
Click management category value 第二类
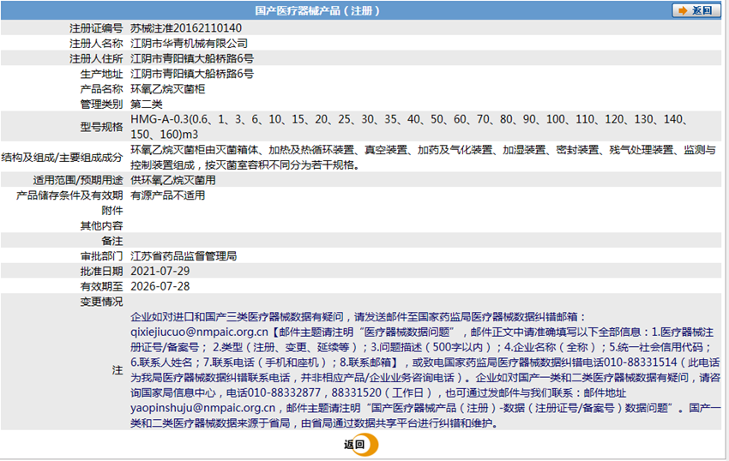(x=146, y=104)
